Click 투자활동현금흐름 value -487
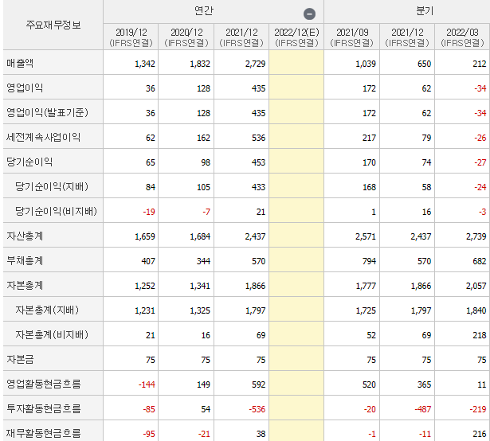Viewport: 490px width, 441px height. [423, 409]
